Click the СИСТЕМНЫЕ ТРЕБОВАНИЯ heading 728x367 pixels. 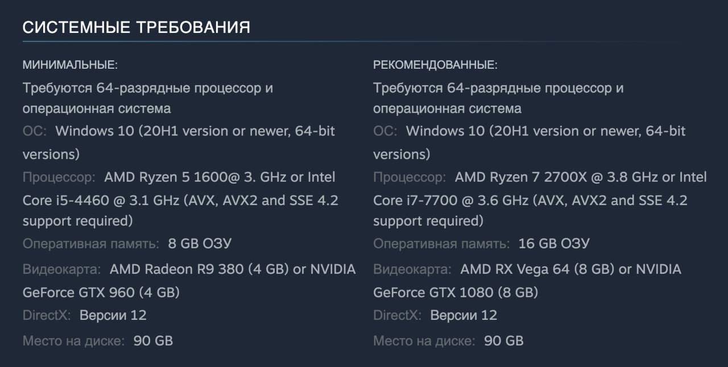click(x=136, y=27)
